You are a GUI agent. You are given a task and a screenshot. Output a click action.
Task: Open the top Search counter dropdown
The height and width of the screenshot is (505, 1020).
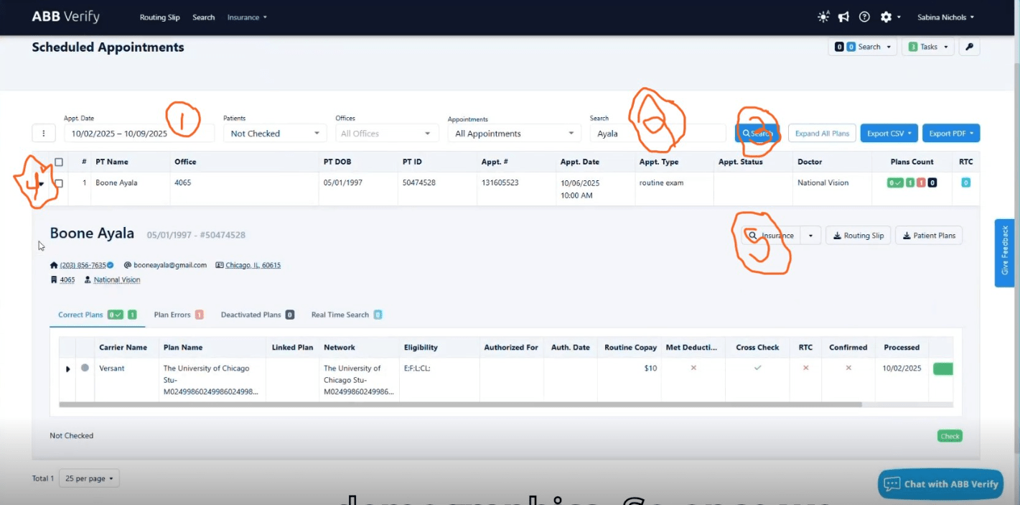point(862,47)
